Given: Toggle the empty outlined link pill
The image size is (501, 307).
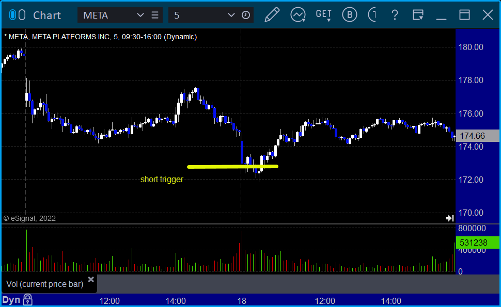Looking at the screenshot, I should coord(22,15).
